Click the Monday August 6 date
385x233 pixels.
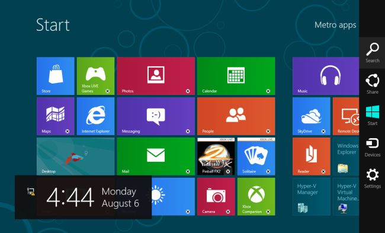click(120, 197)
